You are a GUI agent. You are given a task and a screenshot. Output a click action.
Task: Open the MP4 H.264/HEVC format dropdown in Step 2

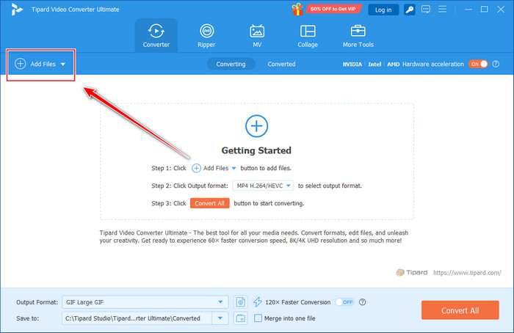click(x=263, y=186)
